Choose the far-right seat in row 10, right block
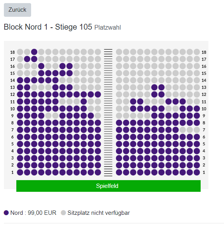Image resolution: width=224 pixels, height=230 pixels. pyautogui.click(x=197, y=109)
